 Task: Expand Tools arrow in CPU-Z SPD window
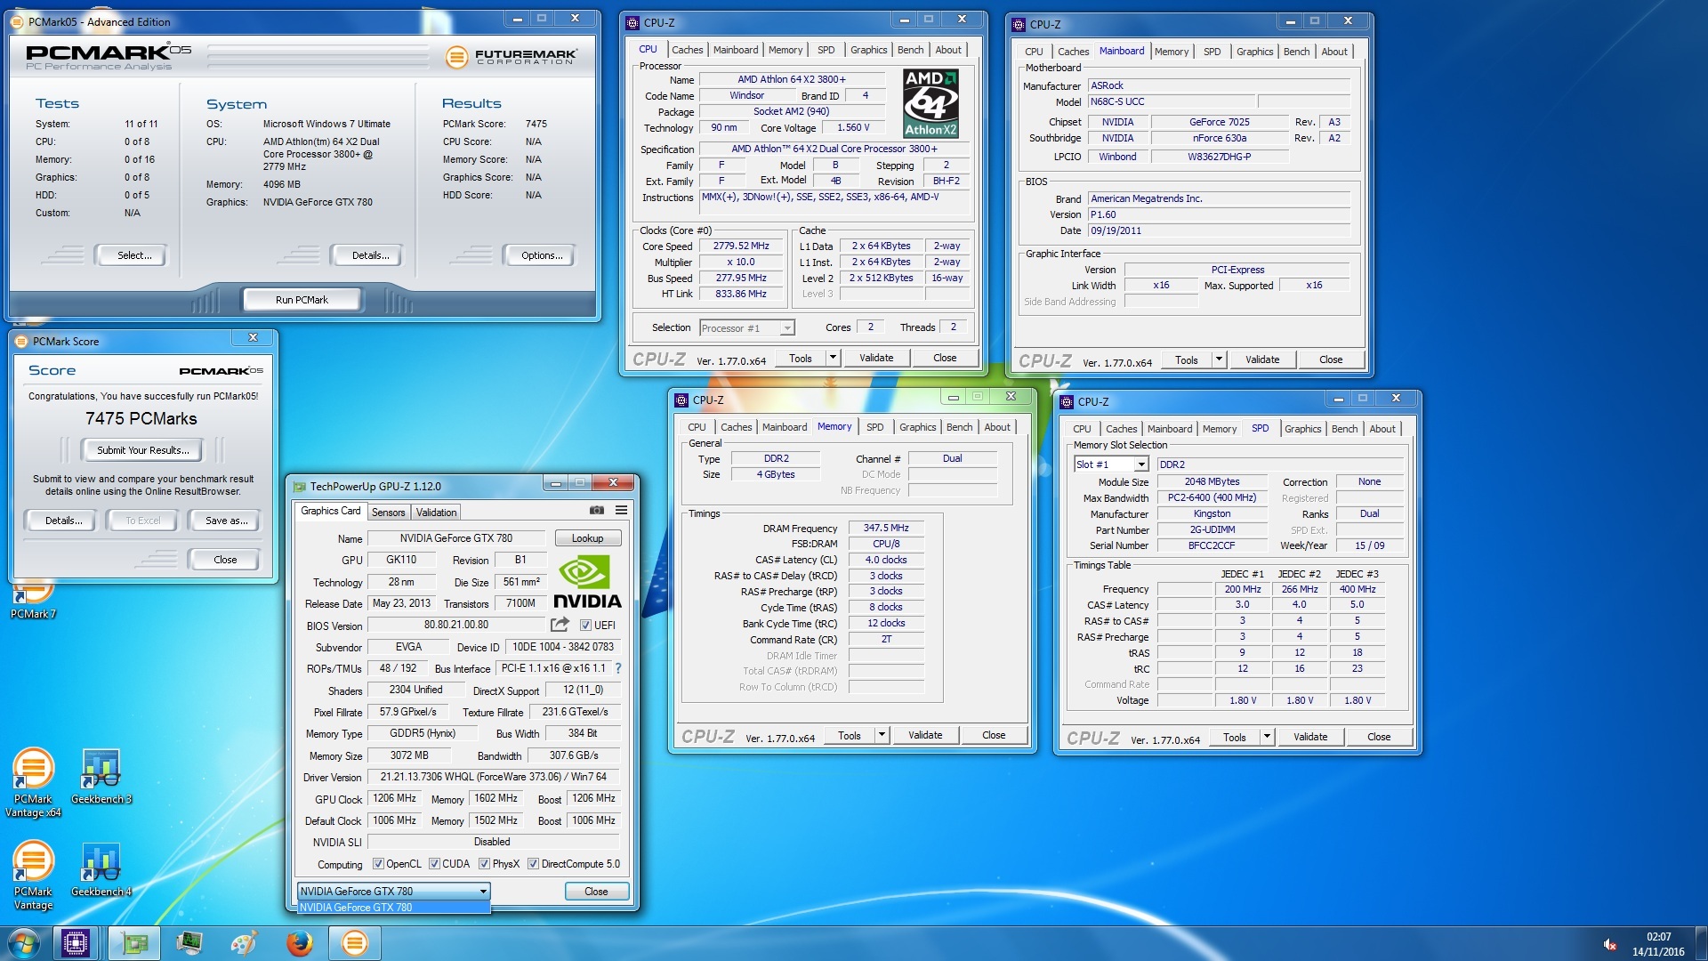[1267, 737]
